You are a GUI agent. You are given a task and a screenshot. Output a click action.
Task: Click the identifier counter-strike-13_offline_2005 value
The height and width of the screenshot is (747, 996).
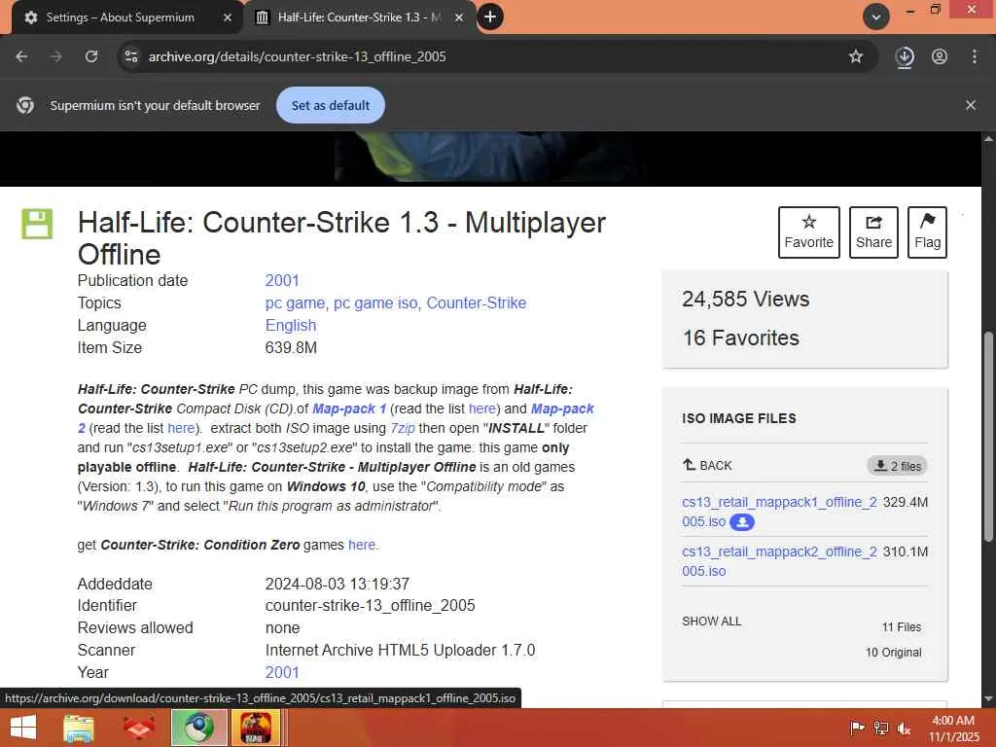[x=371, y=605]
